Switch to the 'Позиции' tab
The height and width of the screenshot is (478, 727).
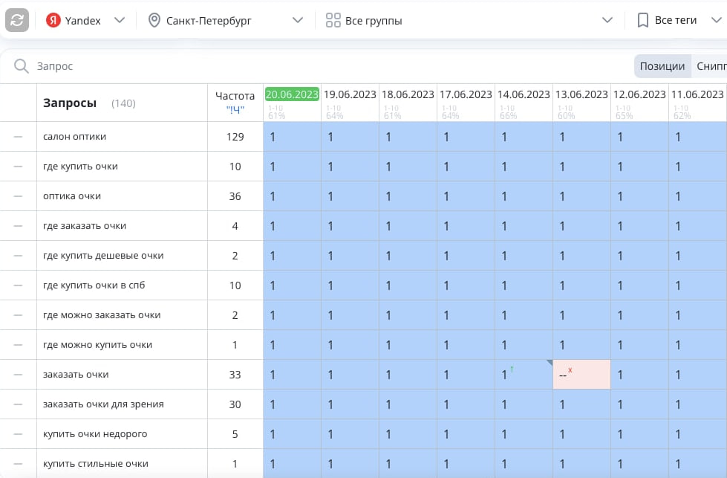coord(662,66)
